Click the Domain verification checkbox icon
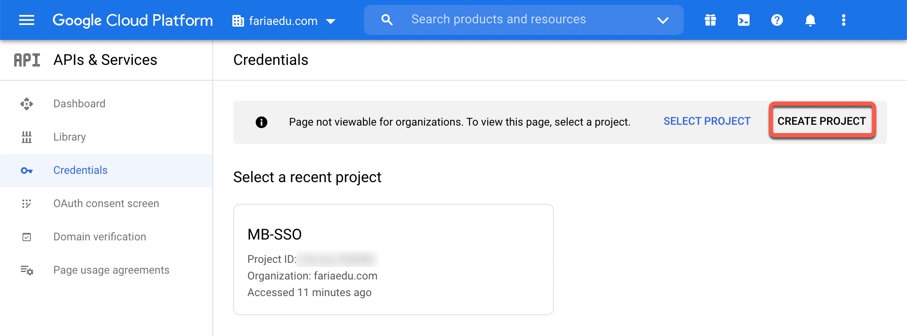This screenshot has height=336, width=907. 27,237
